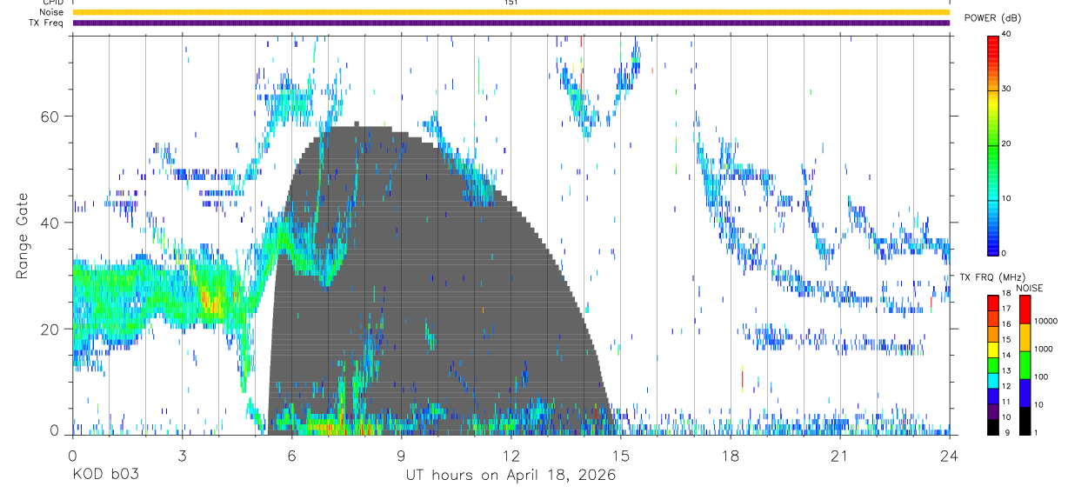Pick the yellow 14–15 MHz TX FRQ segment
This screenshot has width=1068, height=493.
point(992,350)
